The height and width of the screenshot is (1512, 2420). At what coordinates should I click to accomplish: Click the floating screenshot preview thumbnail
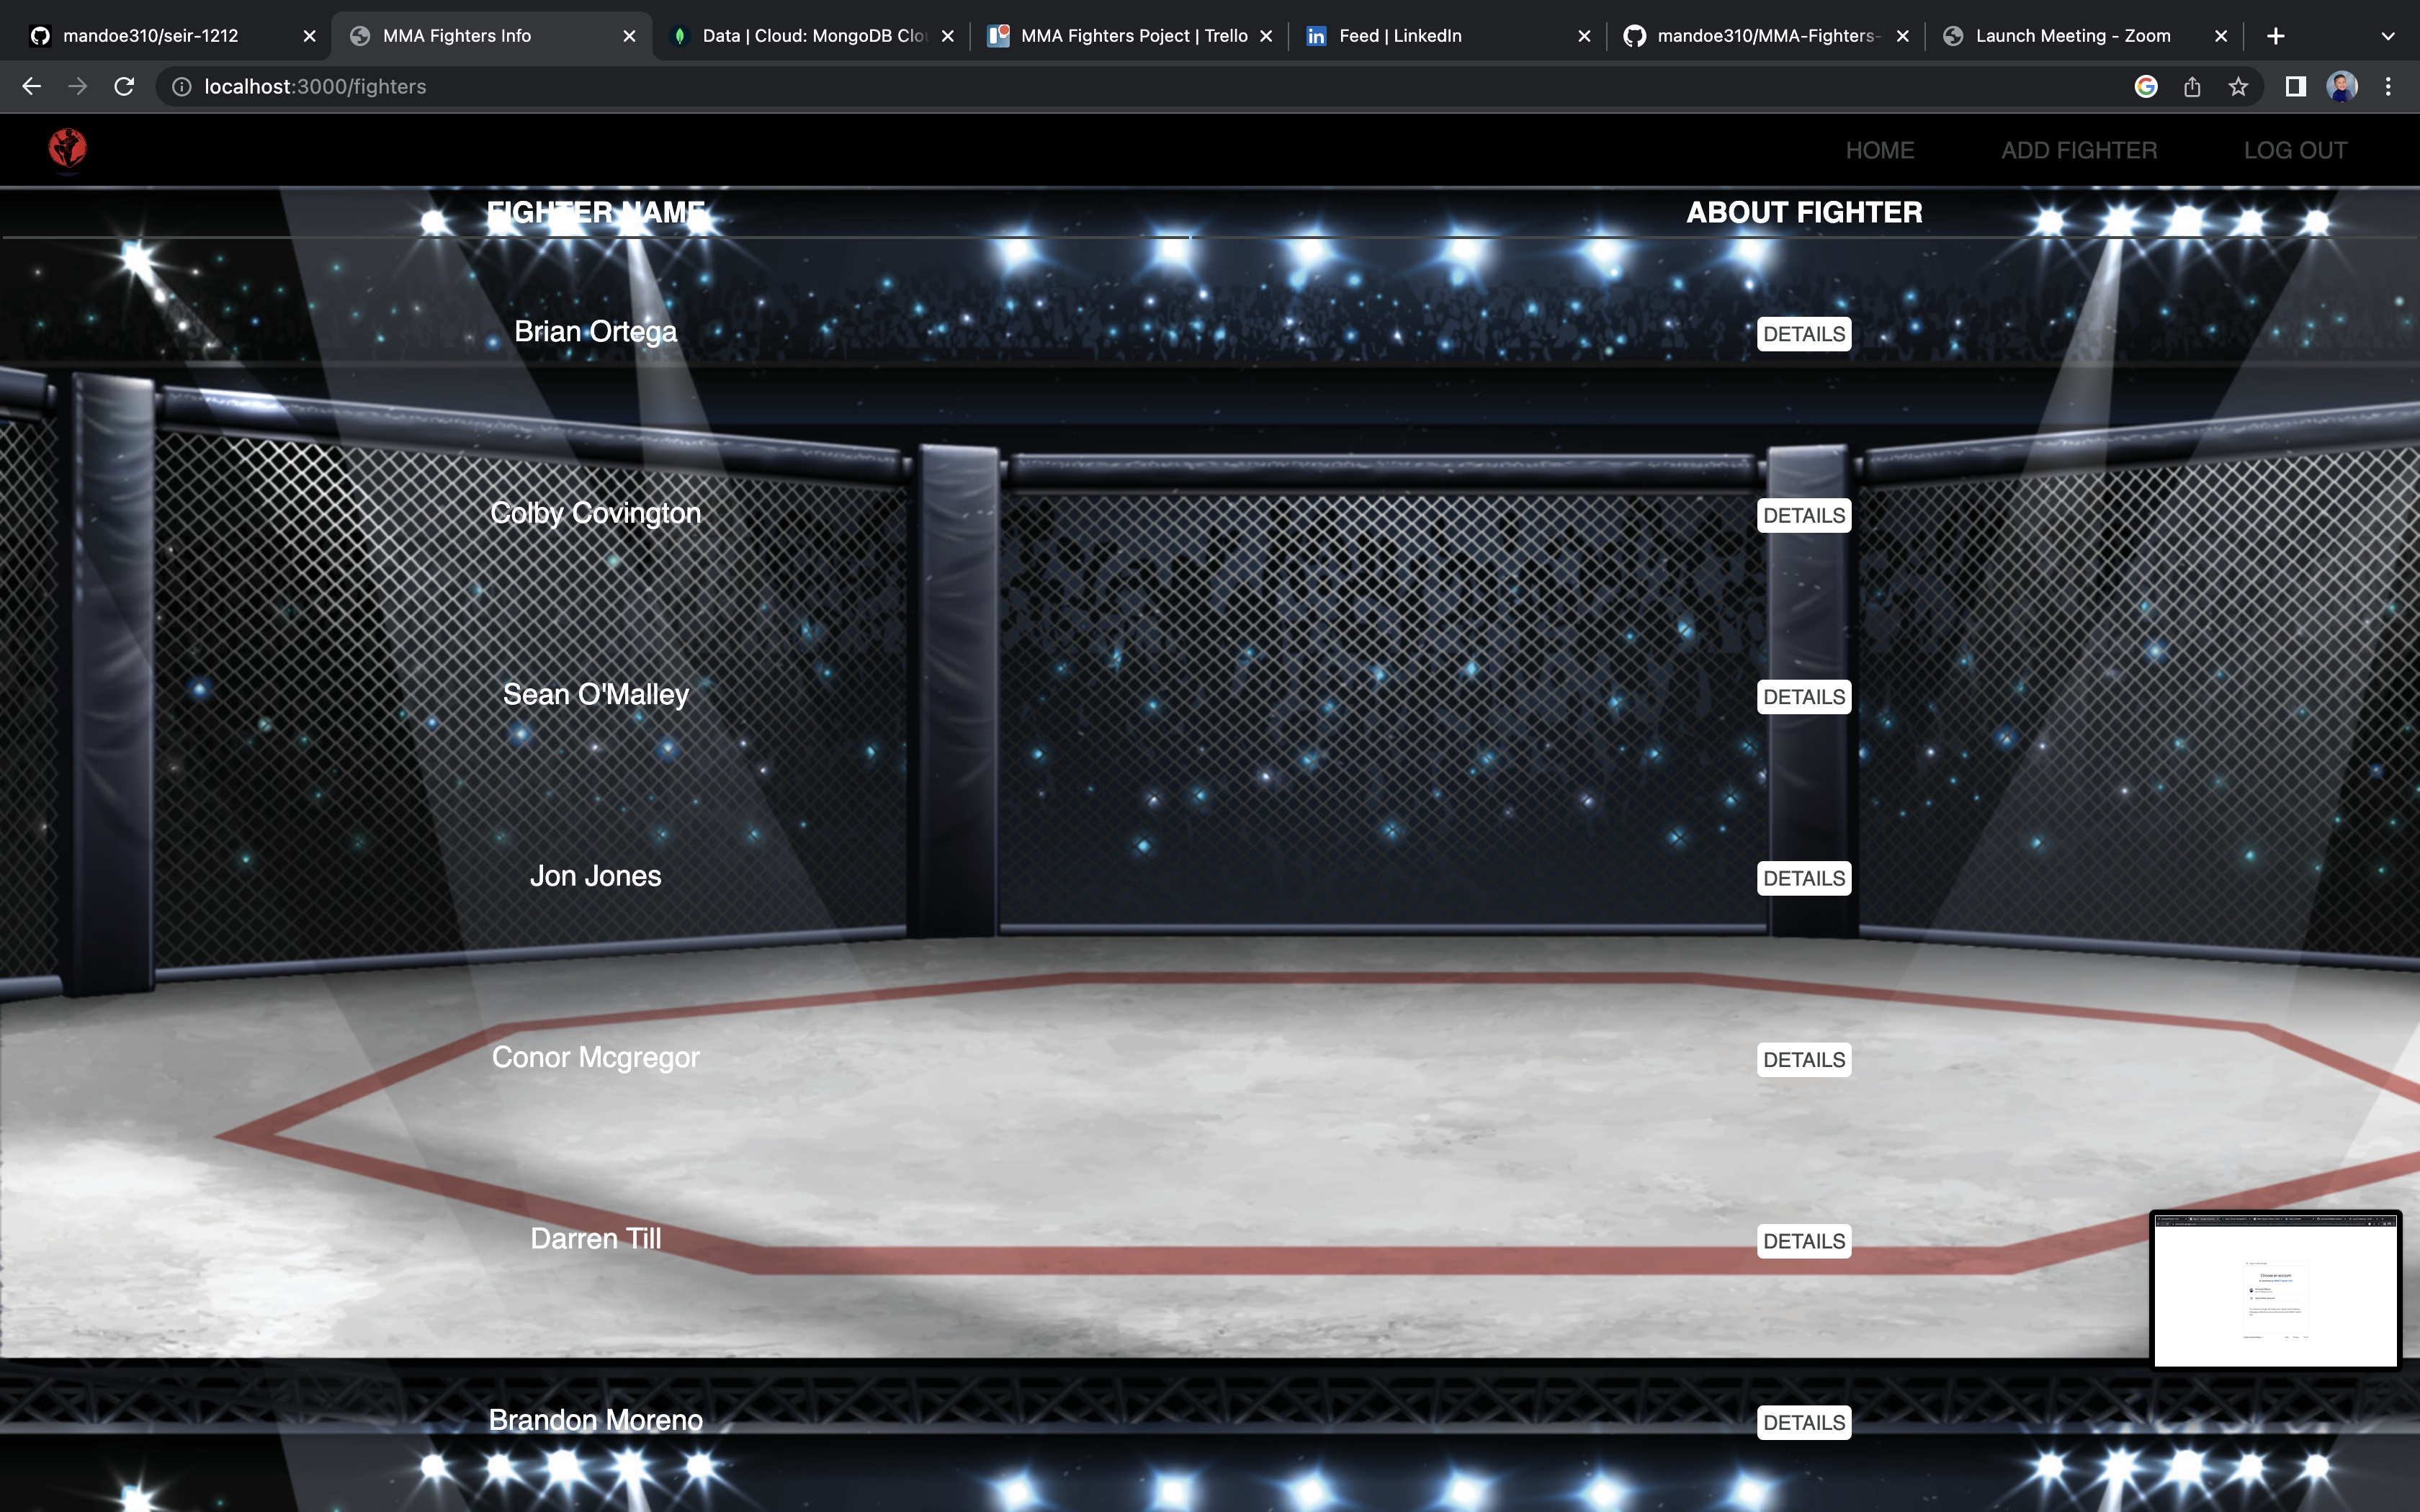point(2275,1289)
